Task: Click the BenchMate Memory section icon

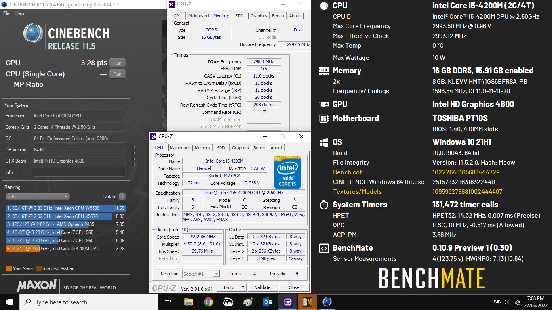Action: tap(324, 71)
